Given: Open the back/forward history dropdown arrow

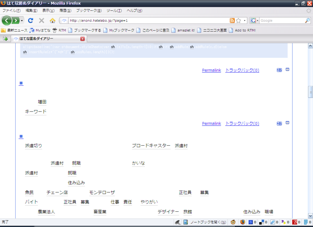Looking at the screenshot, I should (22, 20).
